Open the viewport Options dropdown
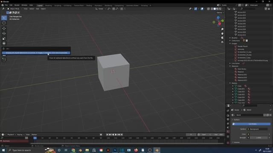 tap(220, 13)
